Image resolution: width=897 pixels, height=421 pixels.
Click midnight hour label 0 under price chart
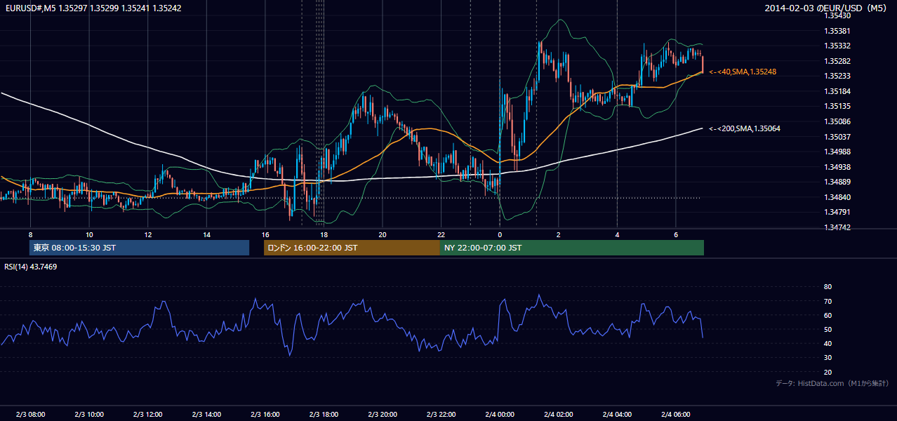pos(500,234)
